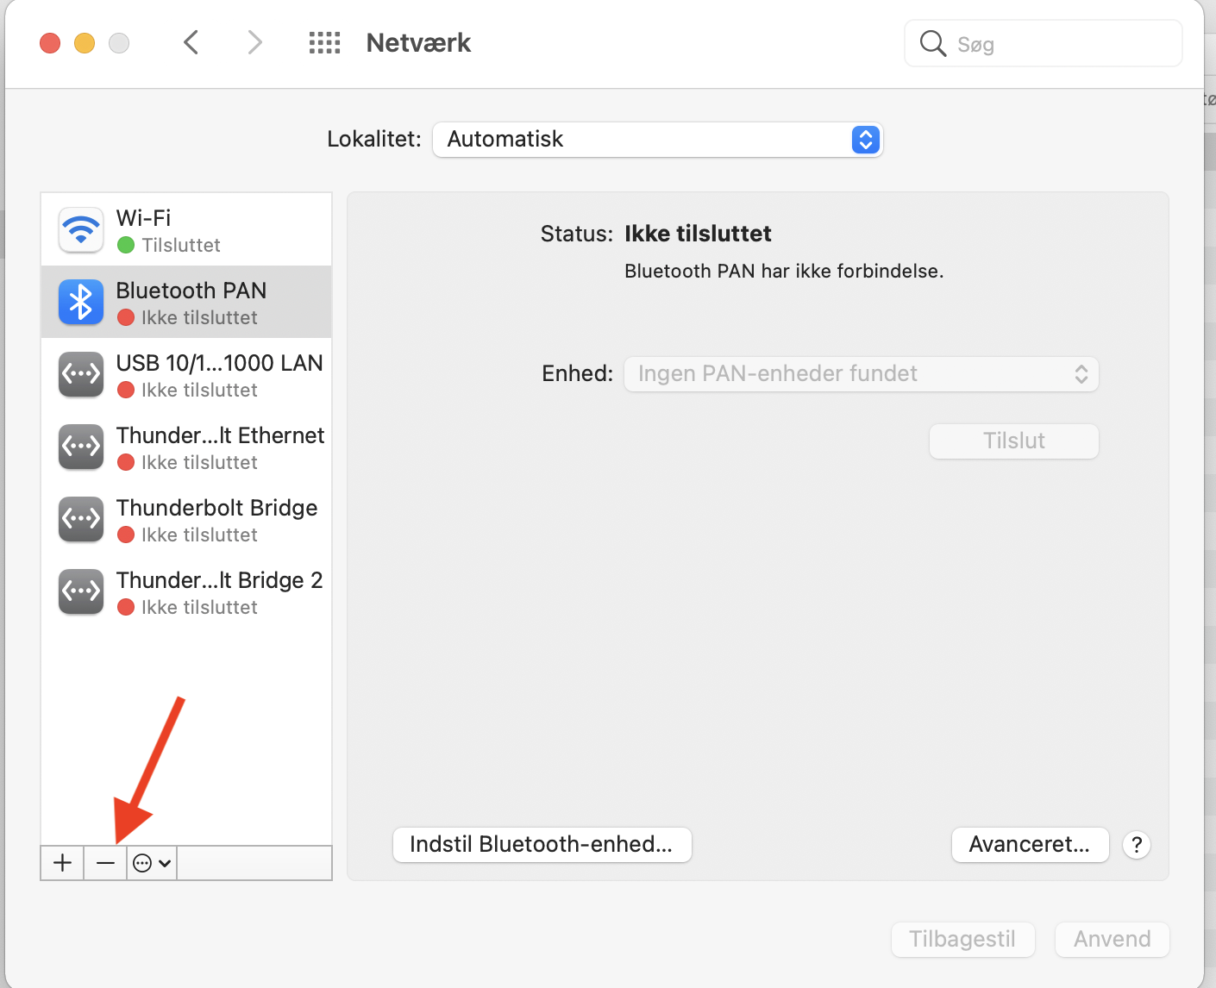Viewport: 1216px width, 988px height.
Task: Add a new network service
Action: (x=62, y=863)
